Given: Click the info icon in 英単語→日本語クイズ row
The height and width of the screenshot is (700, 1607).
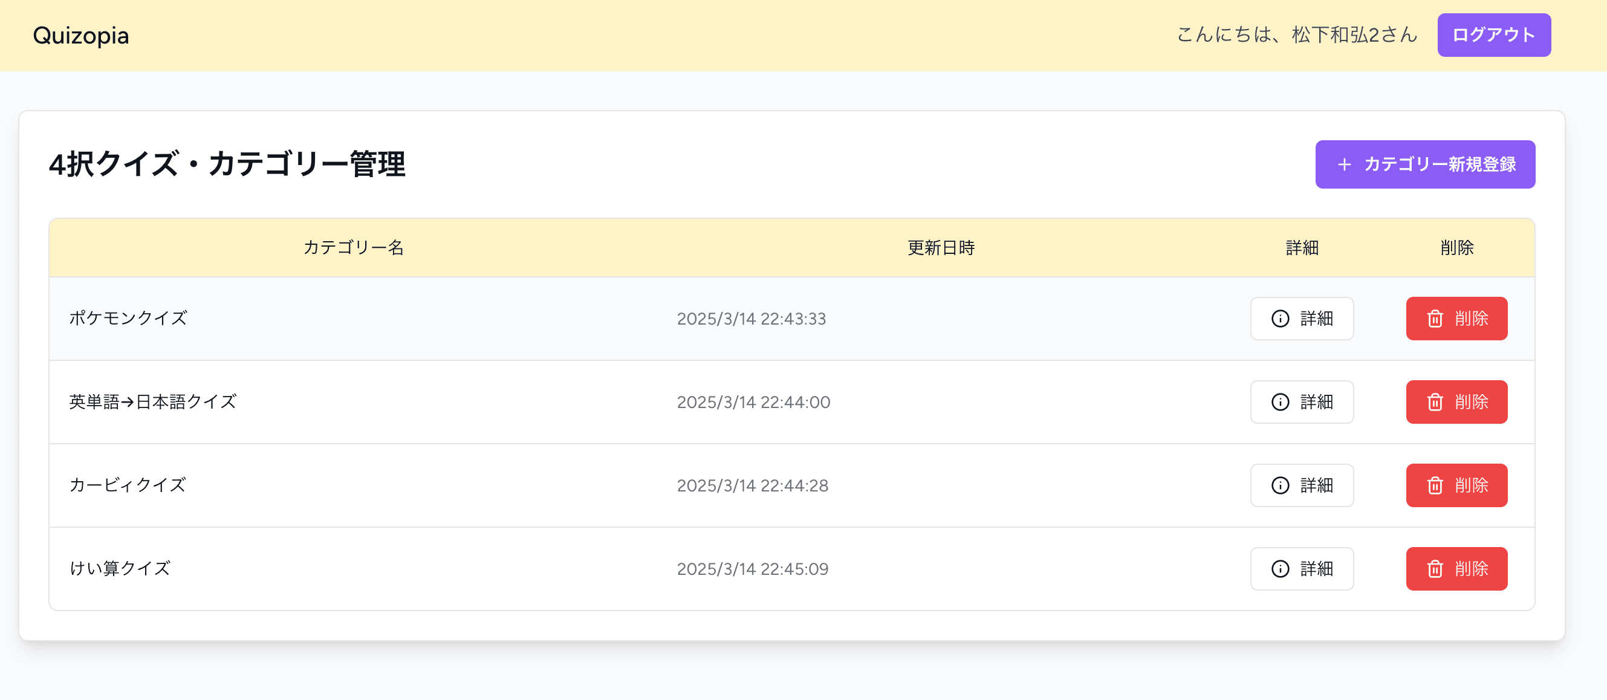Looking at the screenshot, I should pyautogui.click(x=1280, y=402).
